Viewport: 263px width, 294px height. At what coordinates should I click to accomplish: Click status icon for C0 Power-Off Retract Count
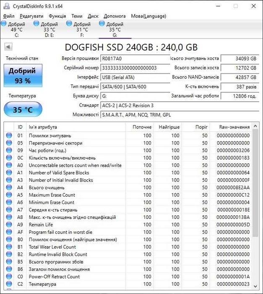click(9, 276)
